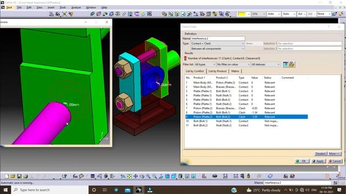Open the None dropdown in graphic properties

[324, 14]
